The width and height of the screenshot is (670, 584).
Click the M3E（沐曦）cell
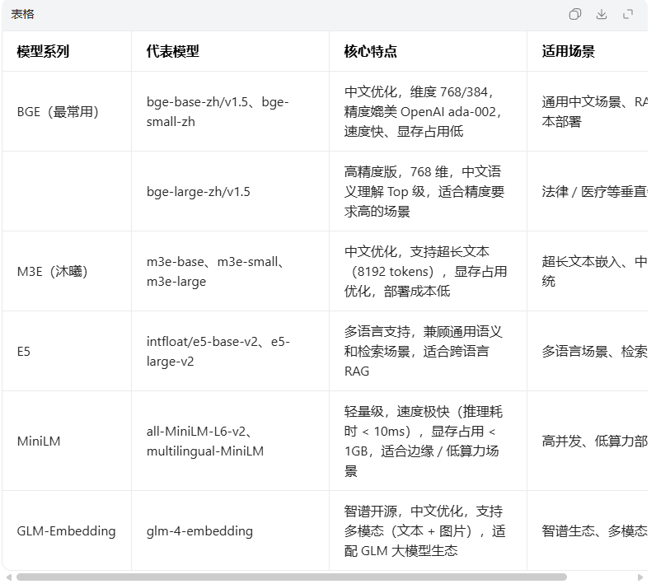tap(67, 271)
